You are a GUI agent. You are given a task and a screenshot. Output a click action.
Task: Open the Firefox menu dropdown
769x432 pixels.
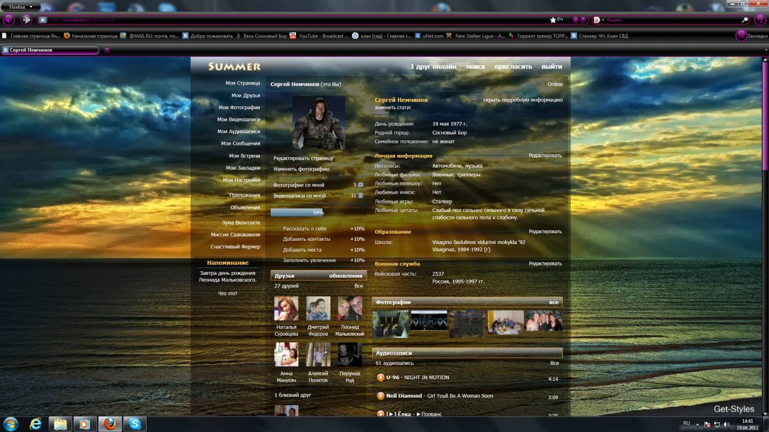tap(21, 7)
